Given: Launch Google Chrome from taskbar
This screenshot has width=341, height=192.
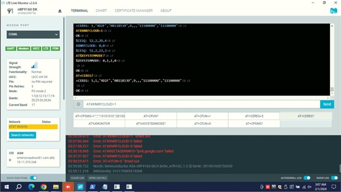Looking at the screenshot, I should tap(44, 187).
